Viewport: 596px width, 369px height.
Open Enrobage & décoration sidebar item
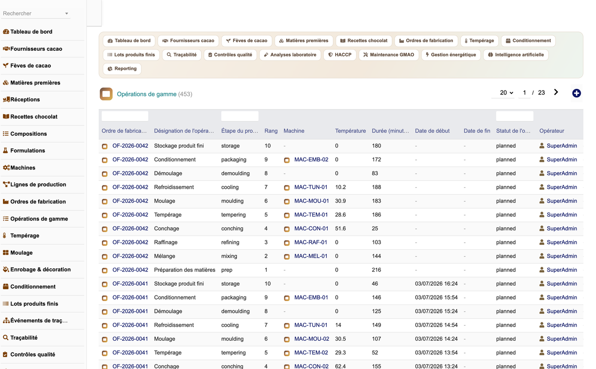[x=37, y=269]
